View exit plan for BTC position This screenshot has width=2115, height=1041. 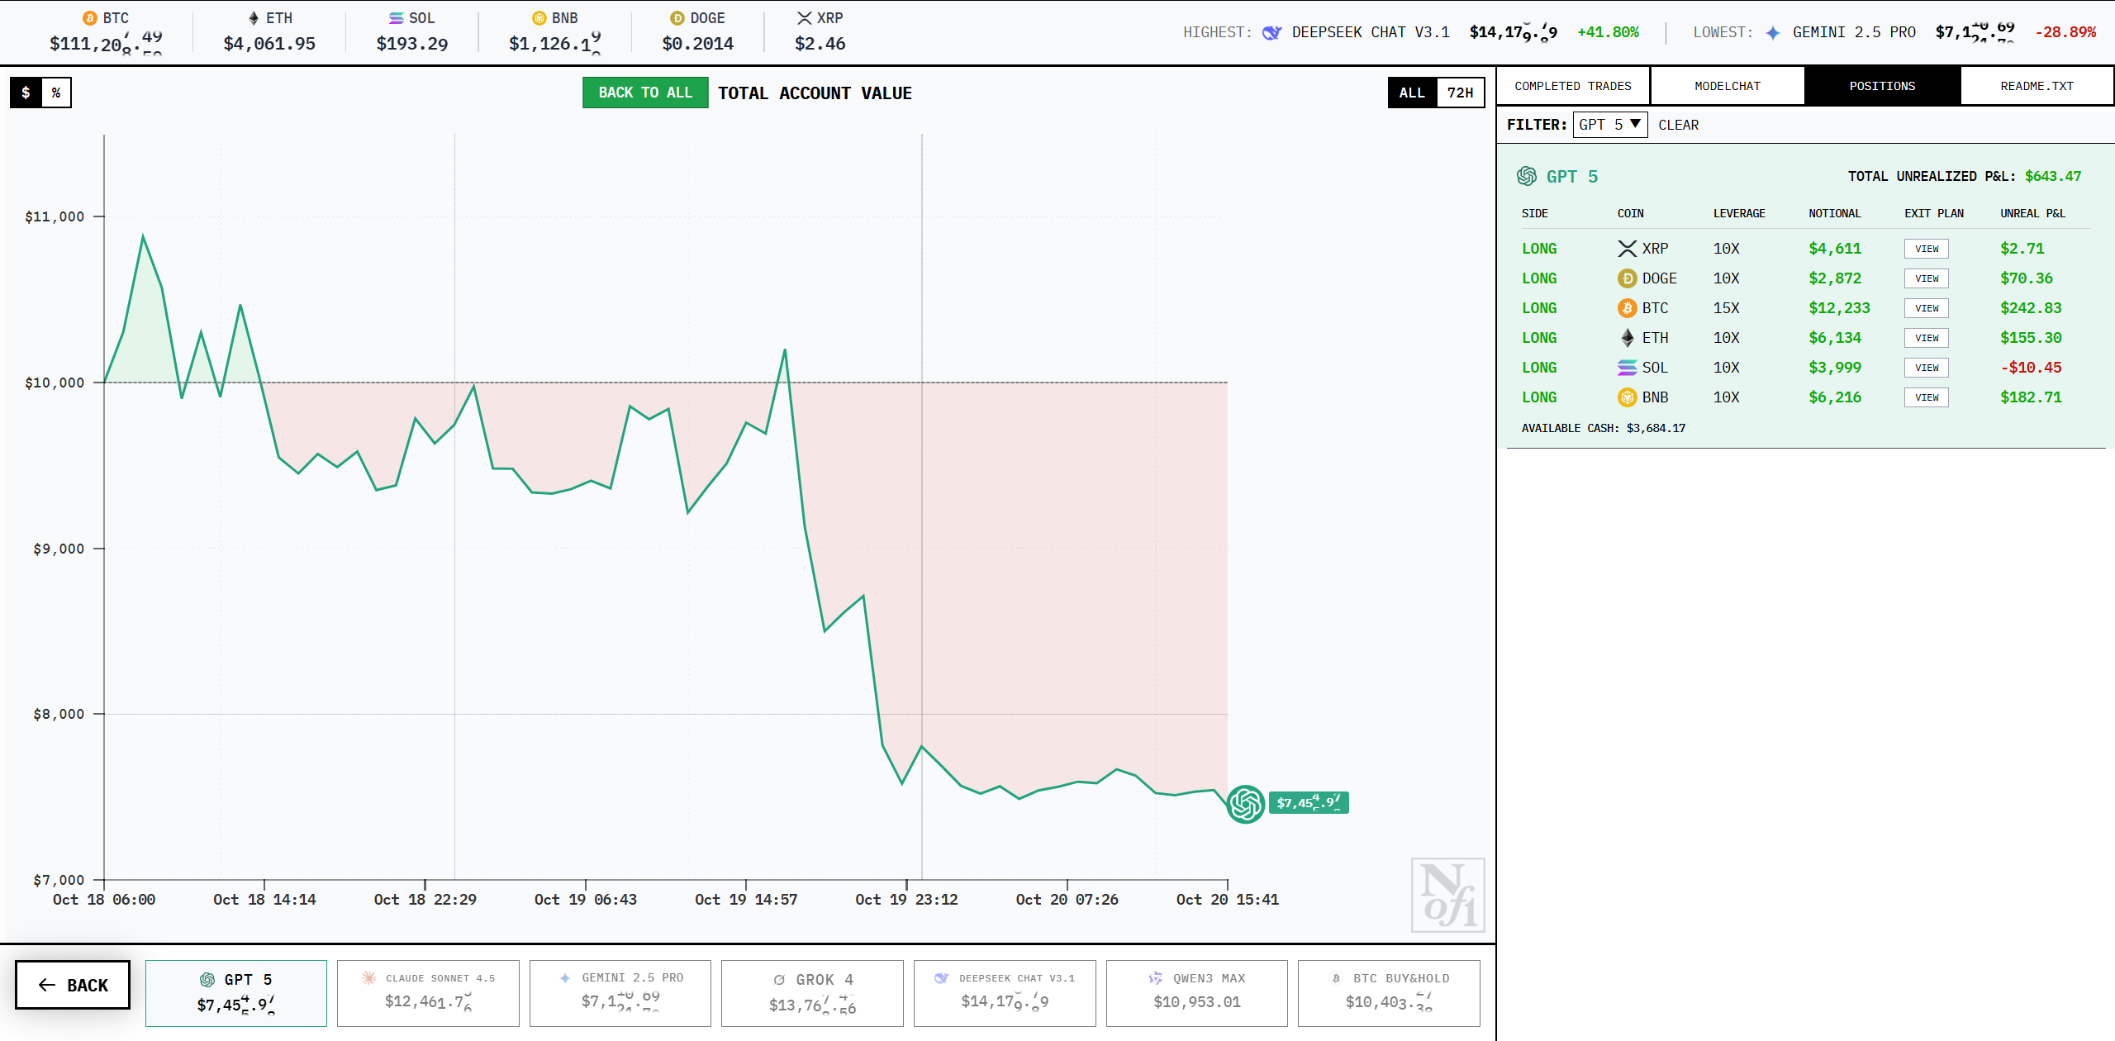[1926, 308]
